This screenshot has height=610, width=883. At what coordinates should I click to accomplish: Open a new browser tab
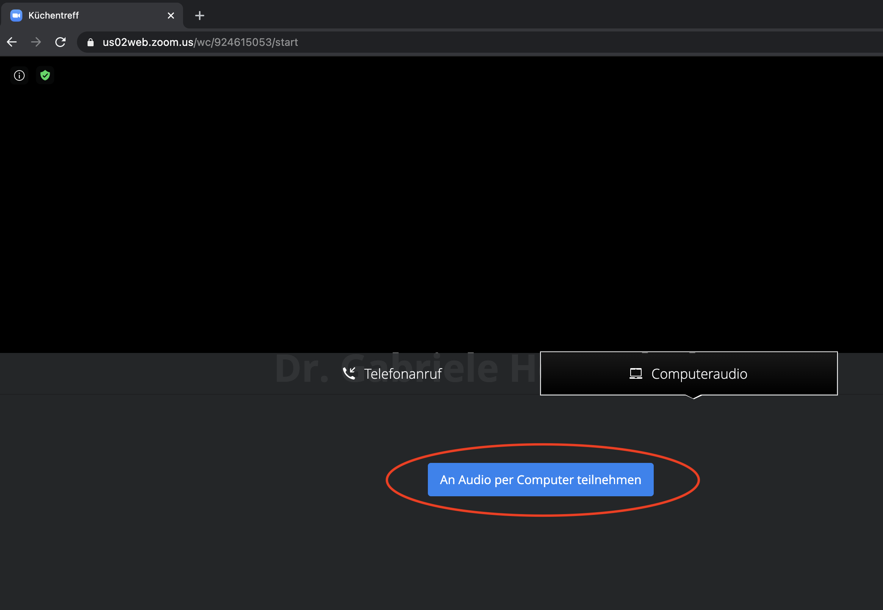[199, 16]
